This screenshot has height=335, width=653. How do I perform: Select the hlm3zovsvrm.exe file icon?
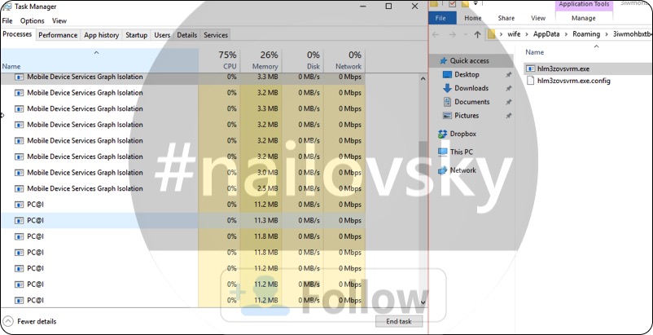point(531,68)
